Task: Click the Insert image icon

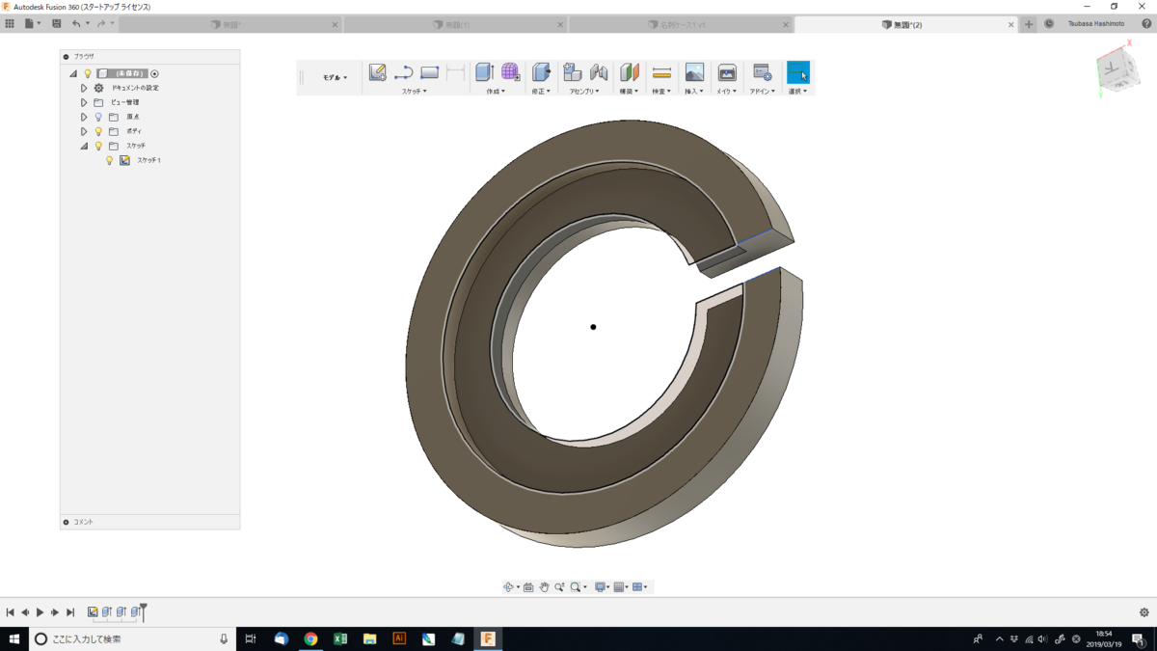Action: (x=694, y=72)
